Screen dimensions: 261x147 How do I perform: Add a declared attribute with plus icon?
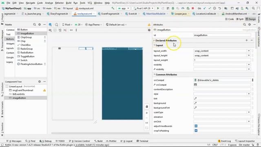(246, 40)
